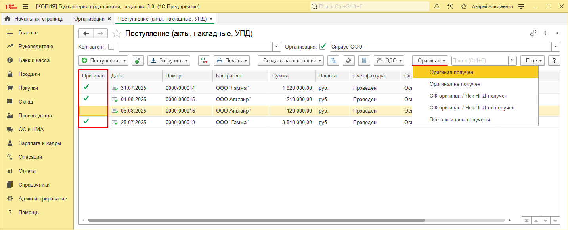Viewport: 568px width, 230px height.
Task: Enable the Контрагент filter checkbox
Action: 111,47
